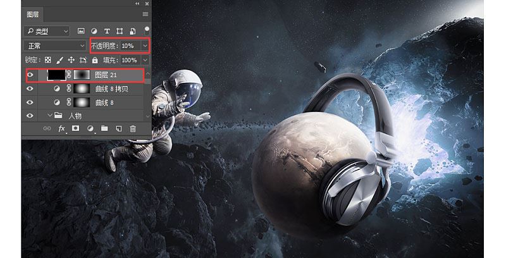Image resolution: width=506 pixels, height=258 pixels.
Task: Click mask link chain on 曲线 8 拷贝
Action: click(69, 89)
